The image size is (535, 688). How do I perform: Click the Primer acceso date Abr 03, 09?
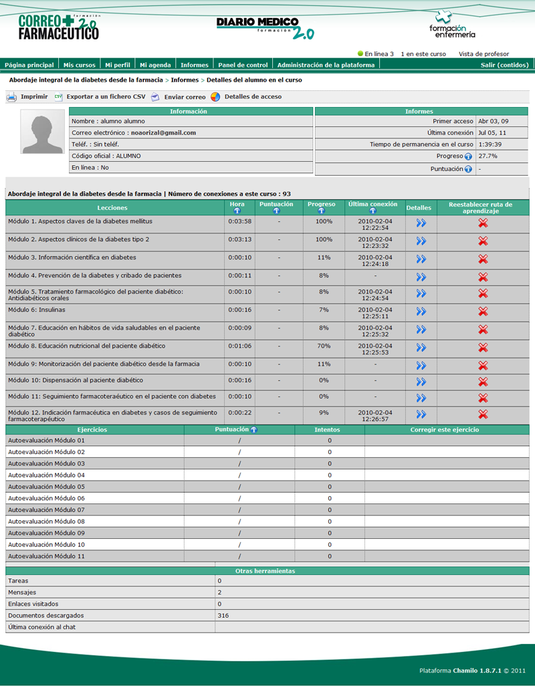point(494,121)
